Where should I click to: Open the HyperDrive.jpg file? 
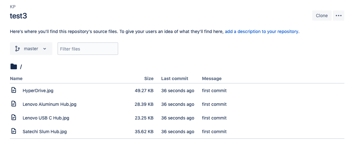coord(38,91)
